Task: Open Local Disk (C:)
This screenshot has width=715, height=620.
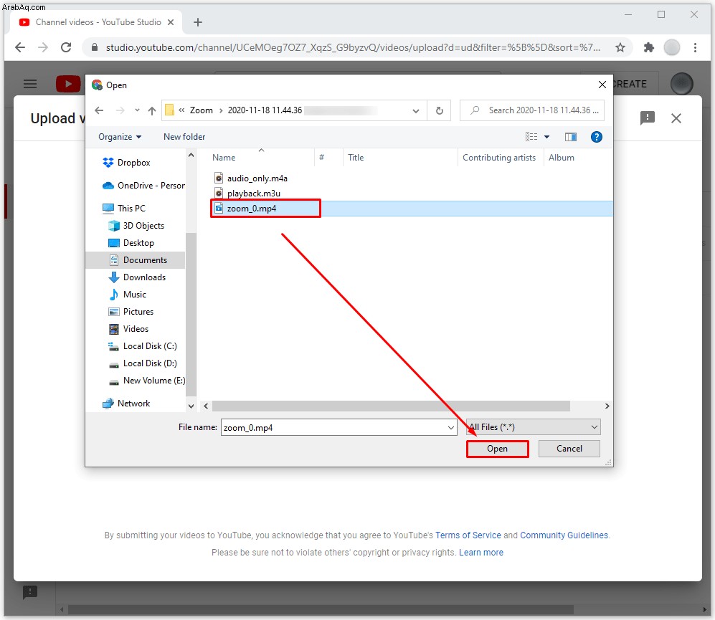Action: coord(142,346)
